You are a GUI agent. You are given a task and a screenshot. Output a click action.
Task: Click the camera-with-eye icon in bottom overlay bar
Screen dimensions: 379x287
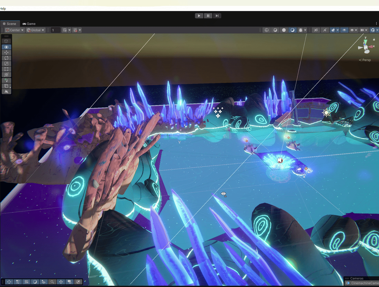click(x=69, y=282)
